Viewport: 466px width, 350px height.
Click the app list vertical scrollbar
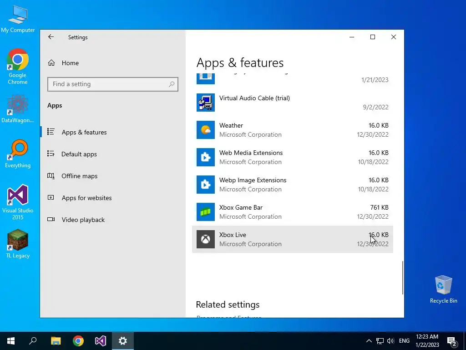[402, 278]
